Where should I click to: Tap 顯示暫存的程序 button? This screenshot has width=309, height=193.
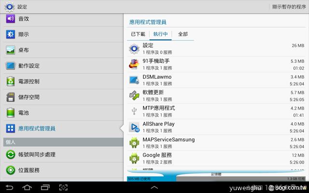289,7
